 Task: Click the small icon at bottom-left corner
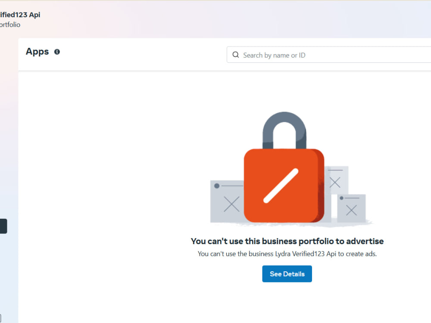[x=0, y=318]
